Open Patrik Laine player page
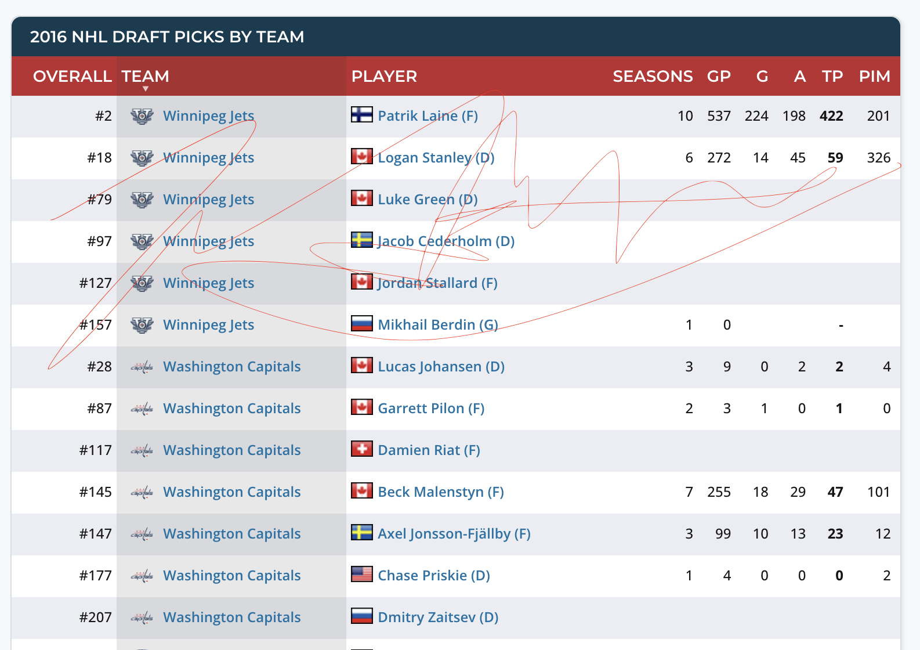Screen dimensions: 920x650 [x=428, y=116]
